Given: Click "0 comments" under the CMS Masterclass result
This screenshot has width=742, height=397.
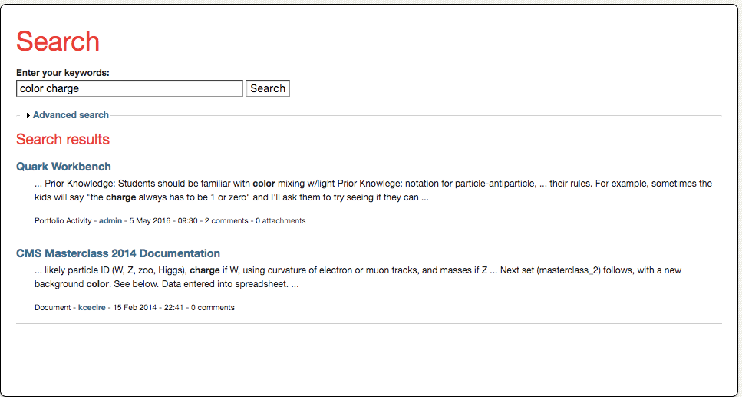Looking at the screenshot, I should point(213,307).
